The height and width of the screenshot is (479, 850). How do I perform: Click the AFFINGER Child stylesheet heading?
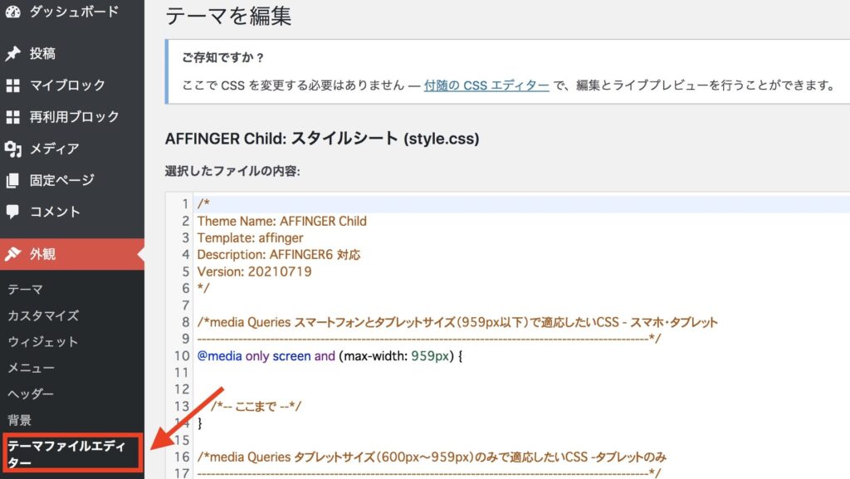(x=322, y=139)
